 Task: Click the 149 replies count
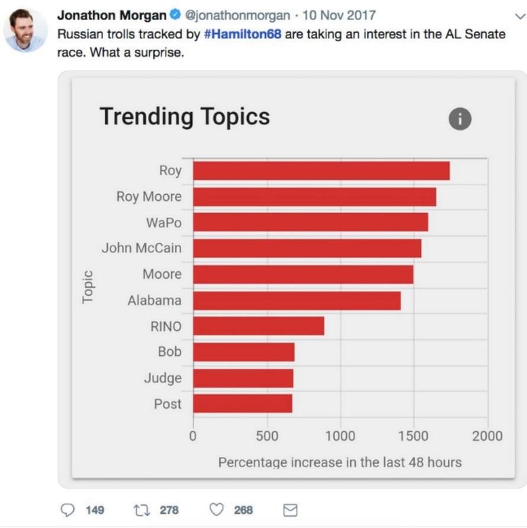(95, 510)
